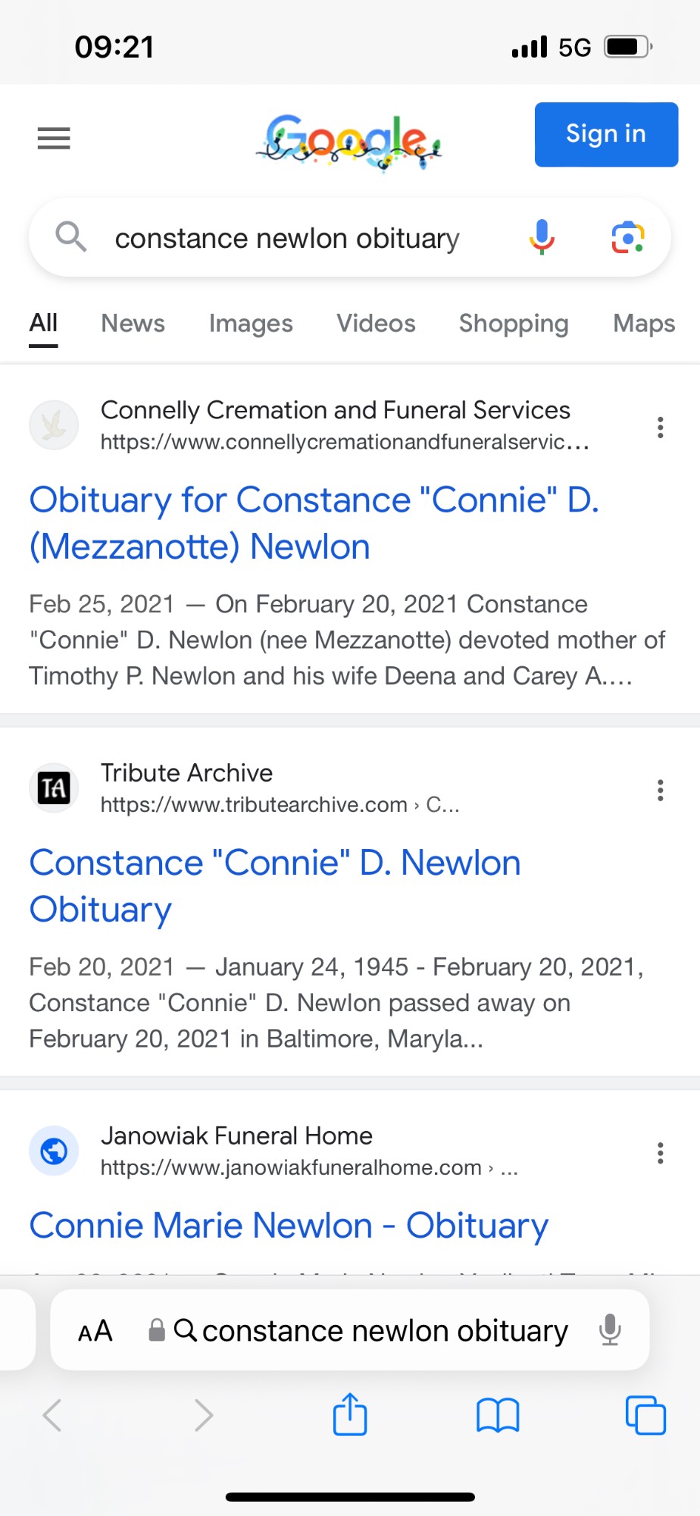This screenshot has height=1516, width=700.
Task: Tap the Google holiday logo
Action: [349, 141]
